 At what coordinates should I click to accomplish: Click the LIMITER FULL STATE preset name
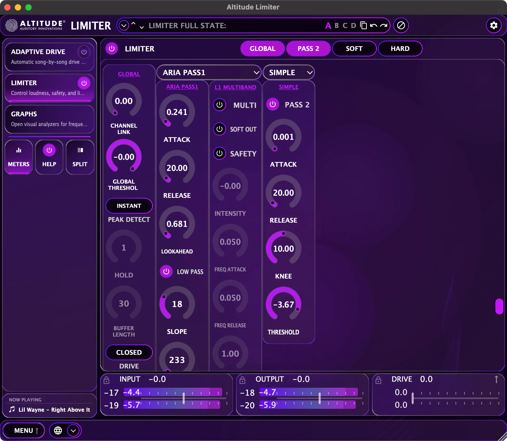click(x=187, y=26)
